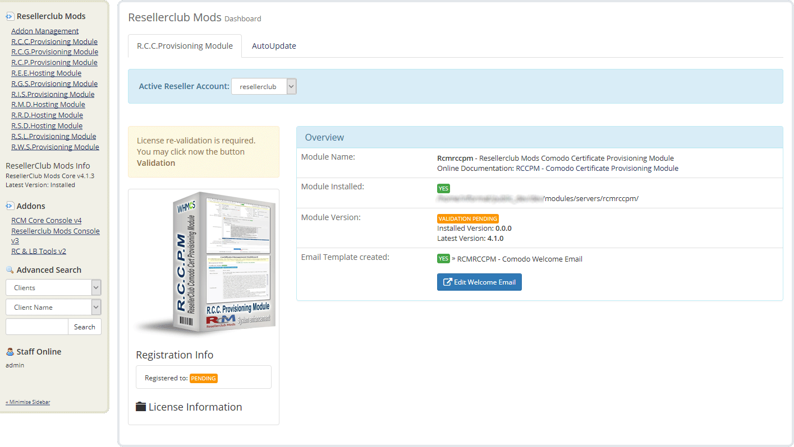The width and height of the screenshot is (794, 447).
Task: Click the VALIDATION PENDING badge
Action: pyautogui.click(x=467, y=218)
